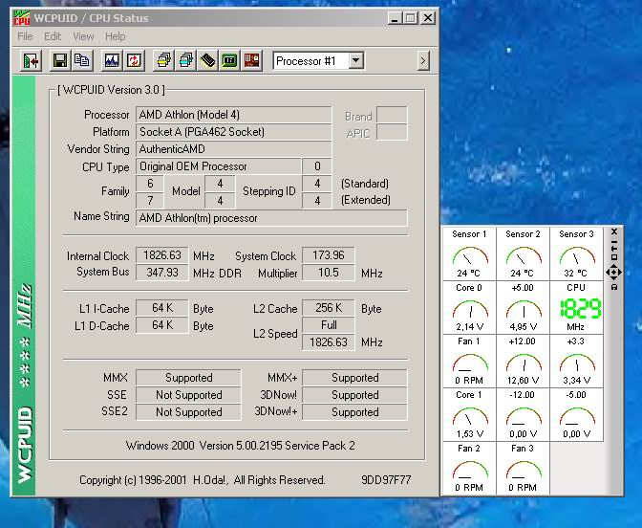This screenshot has height=528, width=642.
Task: Open the View menu
Action: pos(83,36)
